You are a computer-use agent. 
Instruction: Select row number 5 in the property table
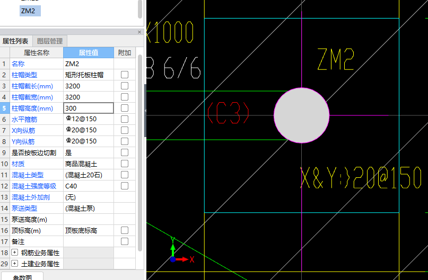tap(4, 108)
